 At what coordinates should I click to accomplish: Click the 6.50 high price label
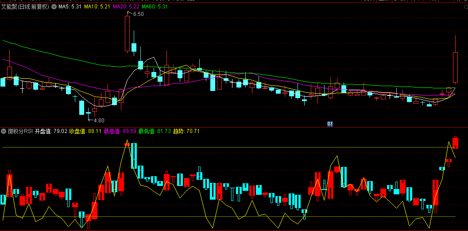(138, 14)
